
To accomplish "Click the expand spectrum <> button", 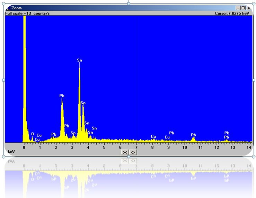I will [133, 152].
